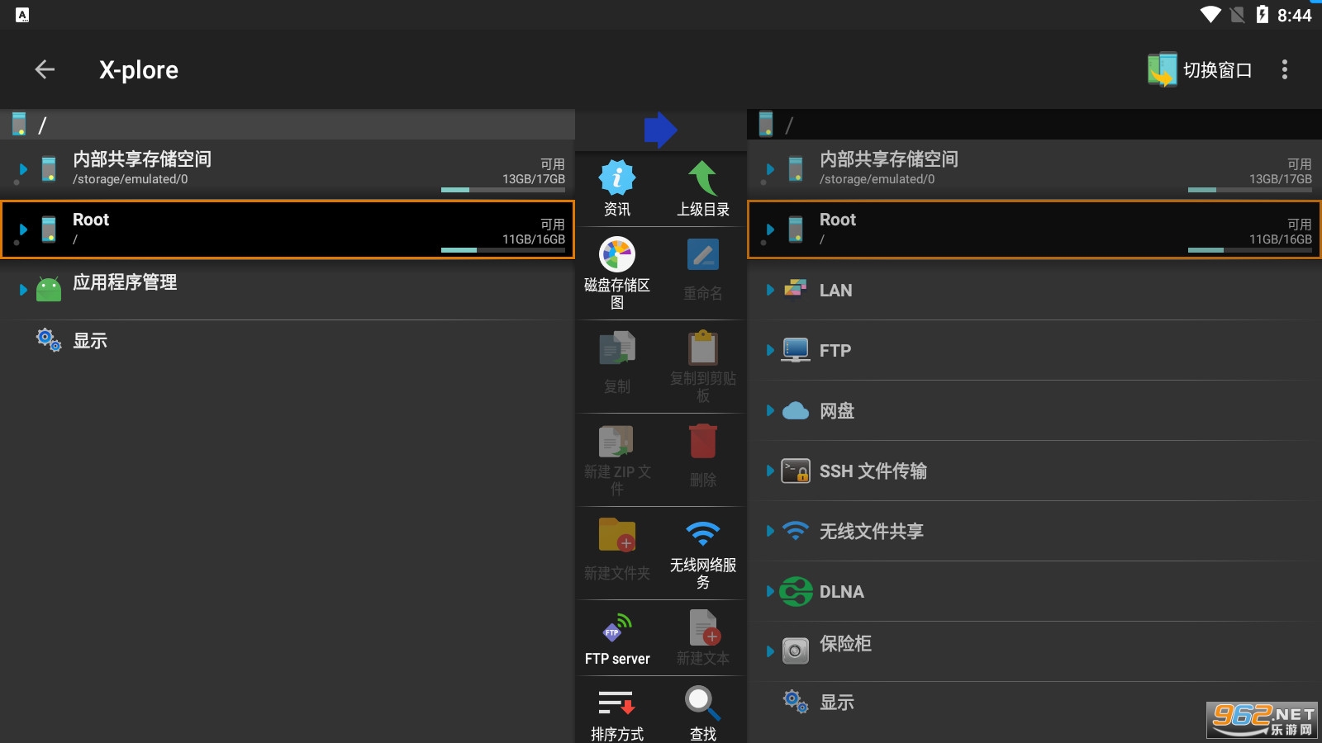
Task: Click the X-plore app title
Action: click(x=139, y=70)
